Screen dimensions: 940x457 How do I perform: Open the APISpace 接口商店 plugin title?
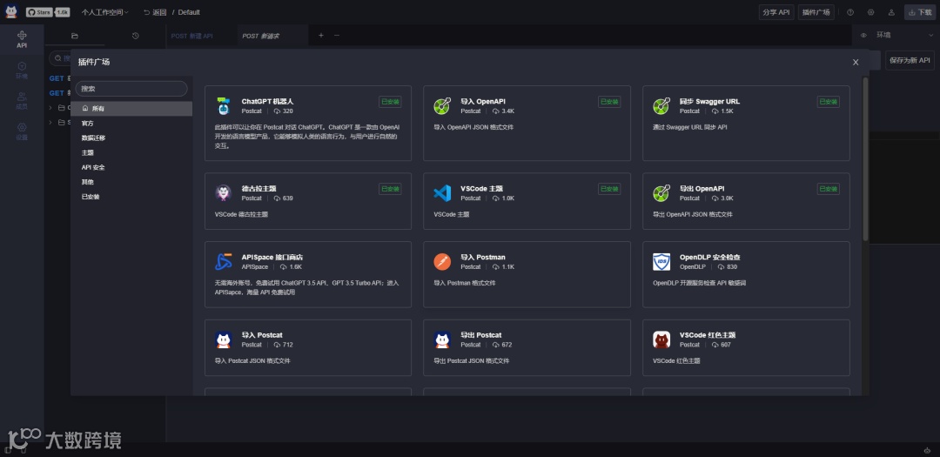coord(272,258)
